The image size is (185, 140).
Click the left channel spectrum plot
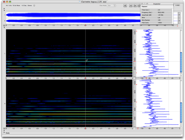point(157,53)
